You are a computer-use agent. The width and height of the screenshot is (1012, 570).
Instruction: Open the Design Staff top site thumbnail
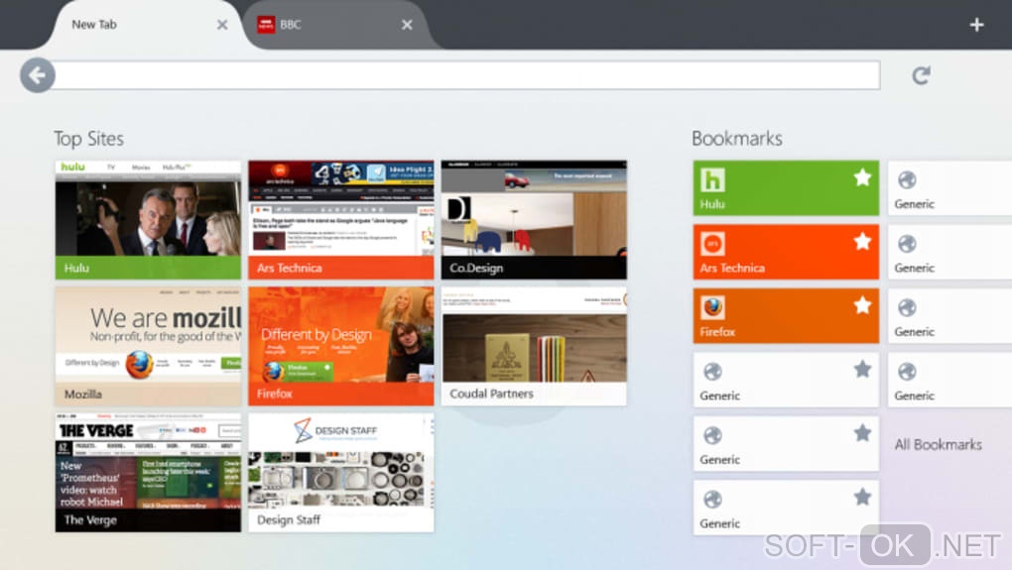340,473
